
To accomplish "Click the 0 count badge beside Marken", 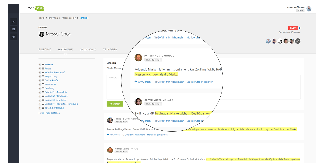I will [40, 65].
